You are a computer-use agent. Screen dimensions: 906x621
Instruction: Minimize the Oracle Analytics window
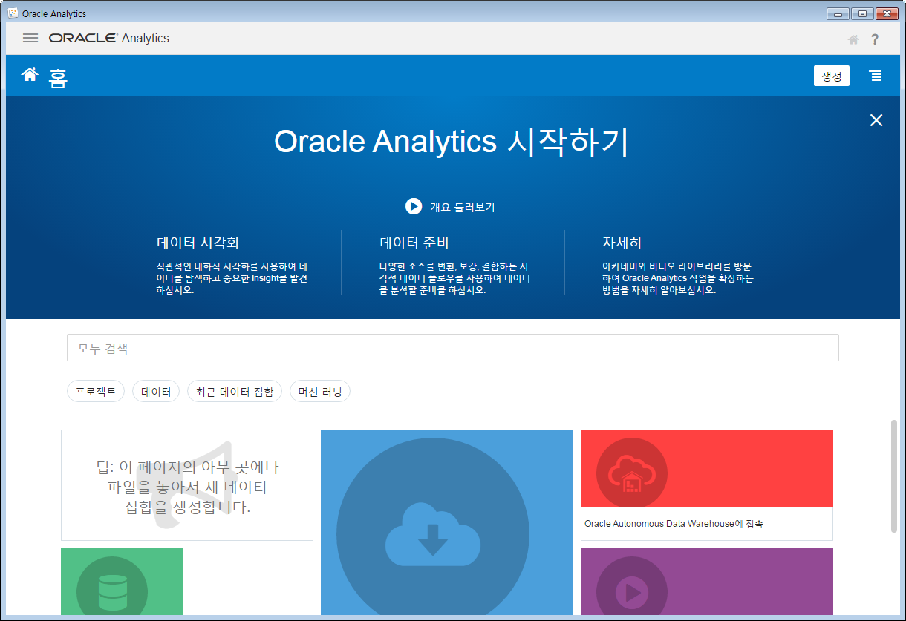[838, 13]
